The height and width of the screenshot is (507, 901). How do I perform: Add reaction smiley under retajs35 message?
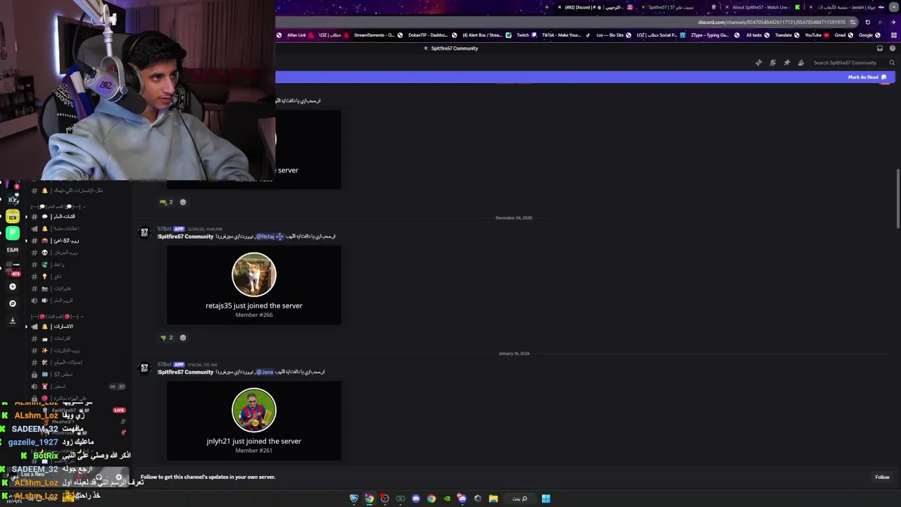coord(183,337)
